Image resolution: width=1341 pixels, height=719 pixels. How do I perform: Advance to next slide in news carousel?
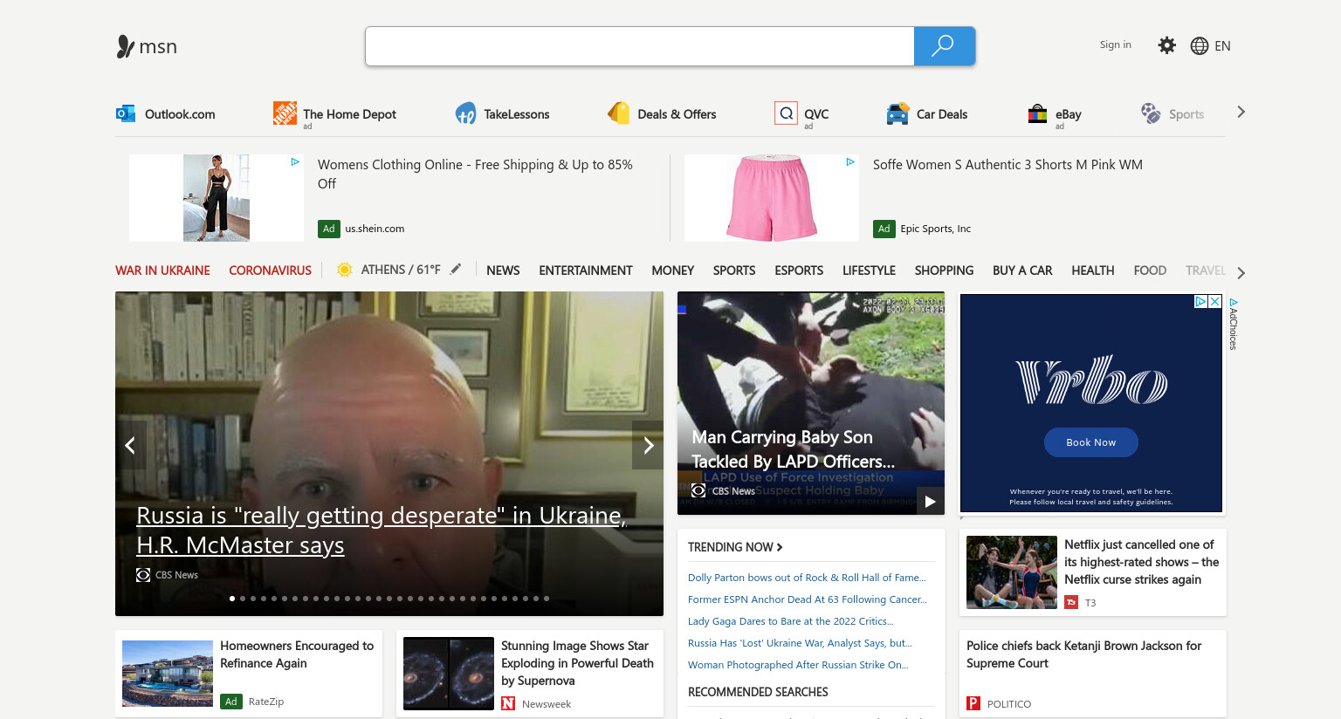tap(648, 445)
